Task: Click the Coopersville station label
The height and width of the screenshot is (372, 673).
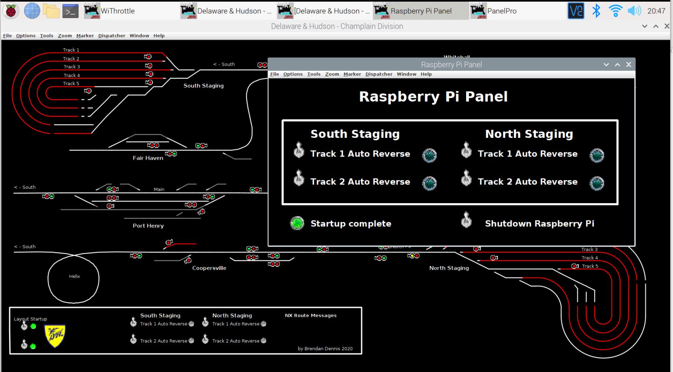Action: pyautogui.click(x=209, y=268)
